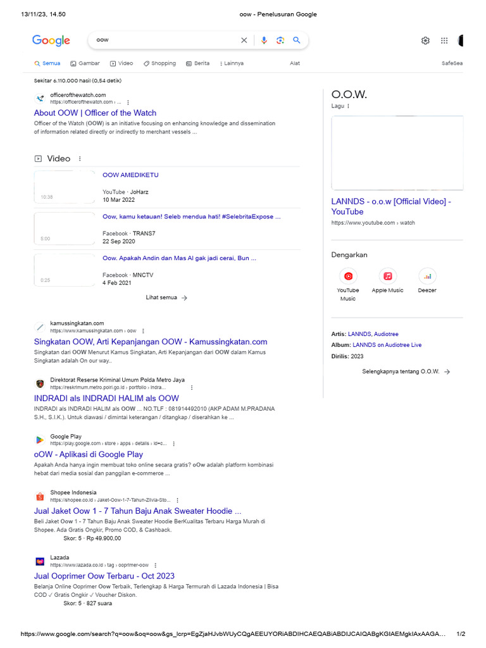Screen dimensions: 486x648
Task: Open Google Lens image search
Action: pos(280,40)
